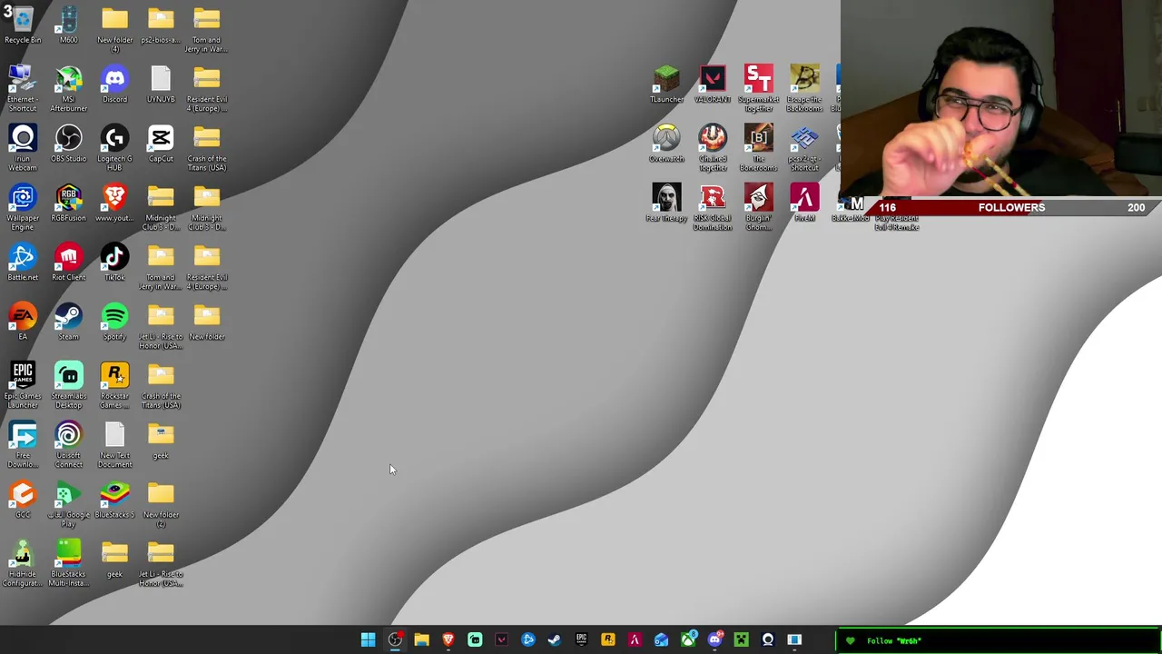Launch Wallpaper Engine desktop icon
This screenshot has width=1162, height=654.
tap(23, 207)
